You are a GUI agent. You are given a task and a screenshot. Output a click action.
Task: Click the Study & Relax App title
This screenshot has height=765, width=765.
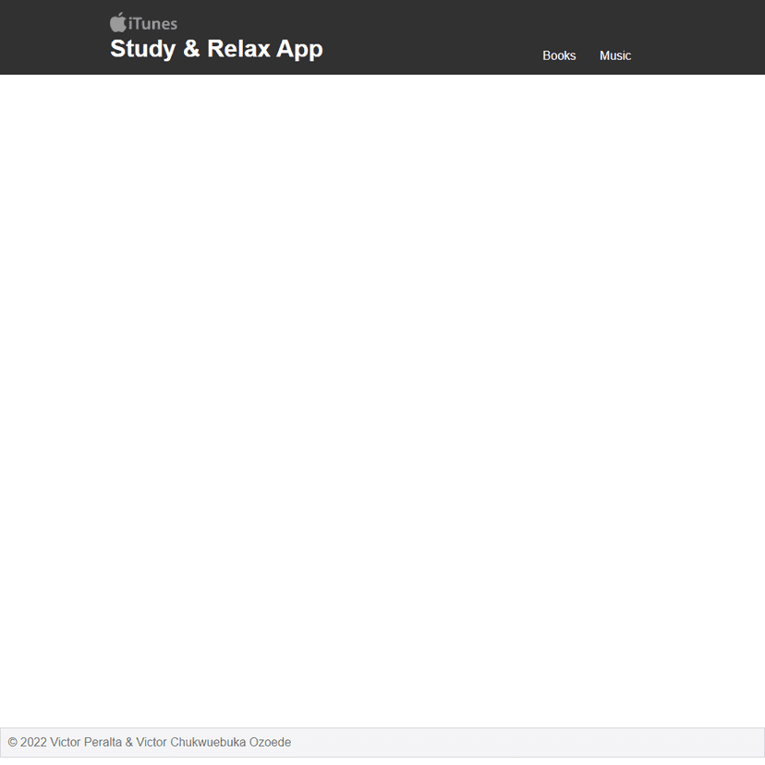point(216,49)
